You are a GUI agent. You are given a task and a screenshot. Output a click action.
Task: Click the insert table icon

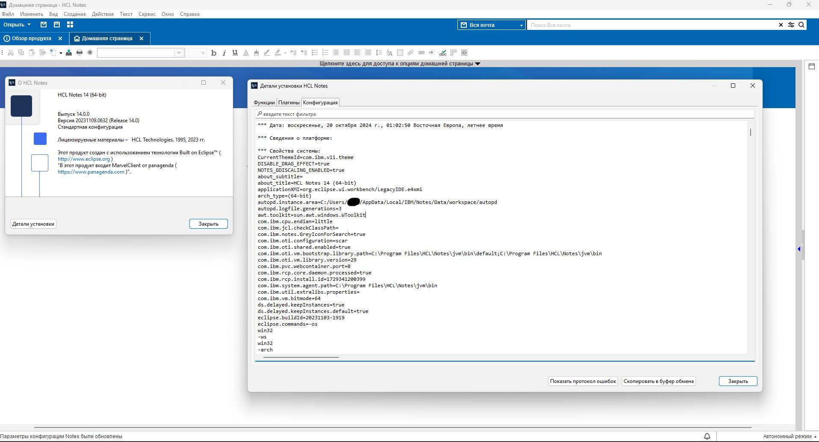(x=400, y=53)
